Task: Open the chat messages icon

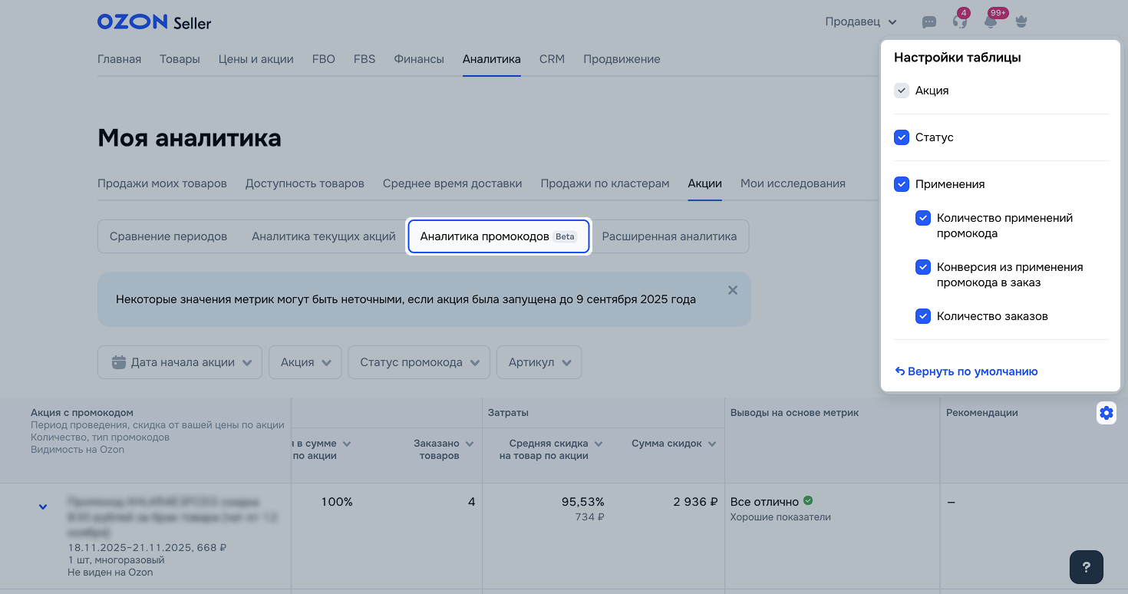Action: click(928, 22)
